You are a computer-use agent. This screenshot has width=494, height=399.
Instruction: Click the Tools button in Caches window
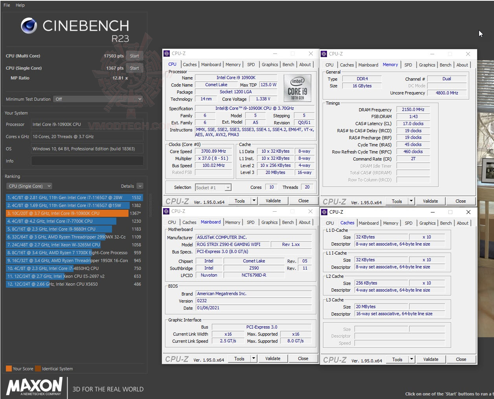point(397,359)
